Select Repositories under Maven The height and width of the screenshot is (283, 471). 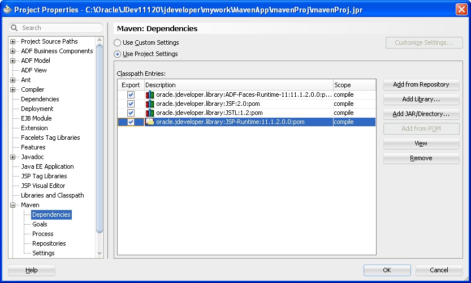coord(49,243)
